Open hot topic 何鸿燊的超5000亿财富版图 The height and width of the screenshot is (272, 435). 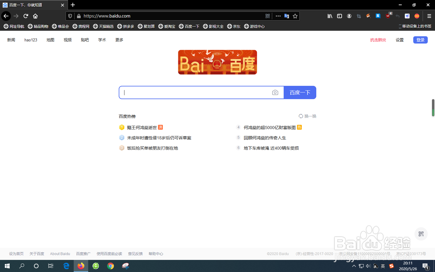[x=270, y=128]
